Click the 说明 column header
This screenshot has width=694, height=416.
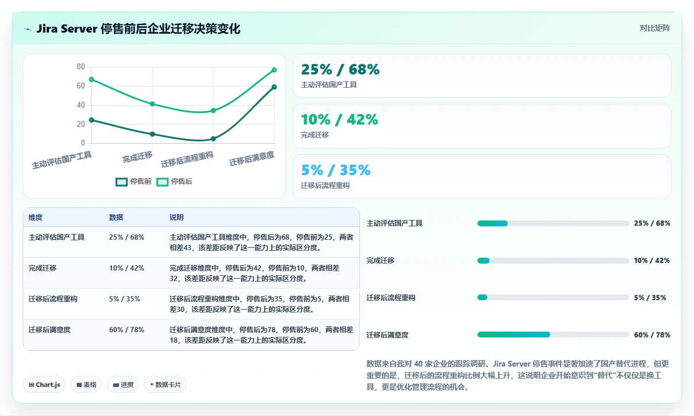coord(176,218)
